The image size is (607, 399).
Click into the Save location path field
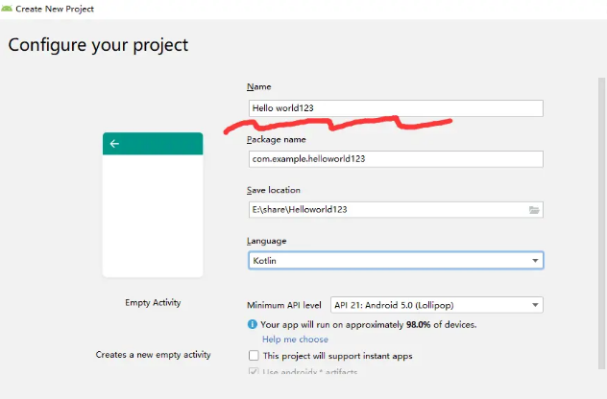click(384, 209)
